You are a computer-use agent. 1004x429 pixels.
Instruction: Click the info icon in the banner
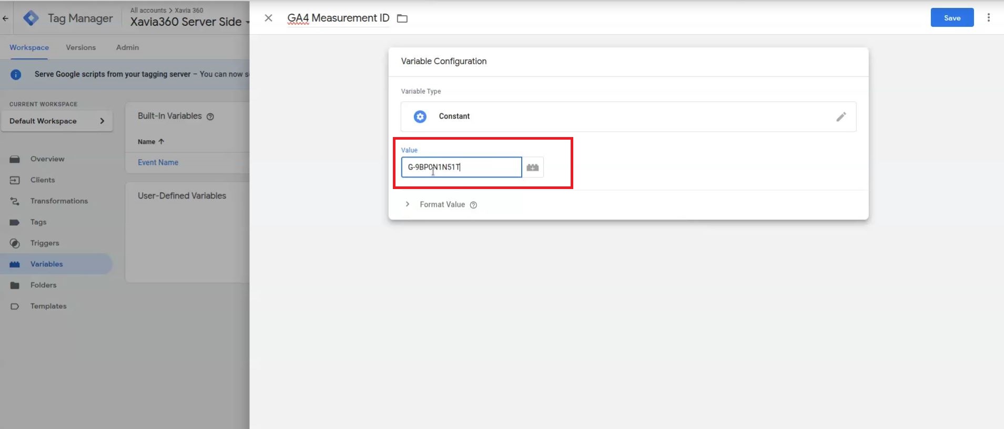point(16,75)
